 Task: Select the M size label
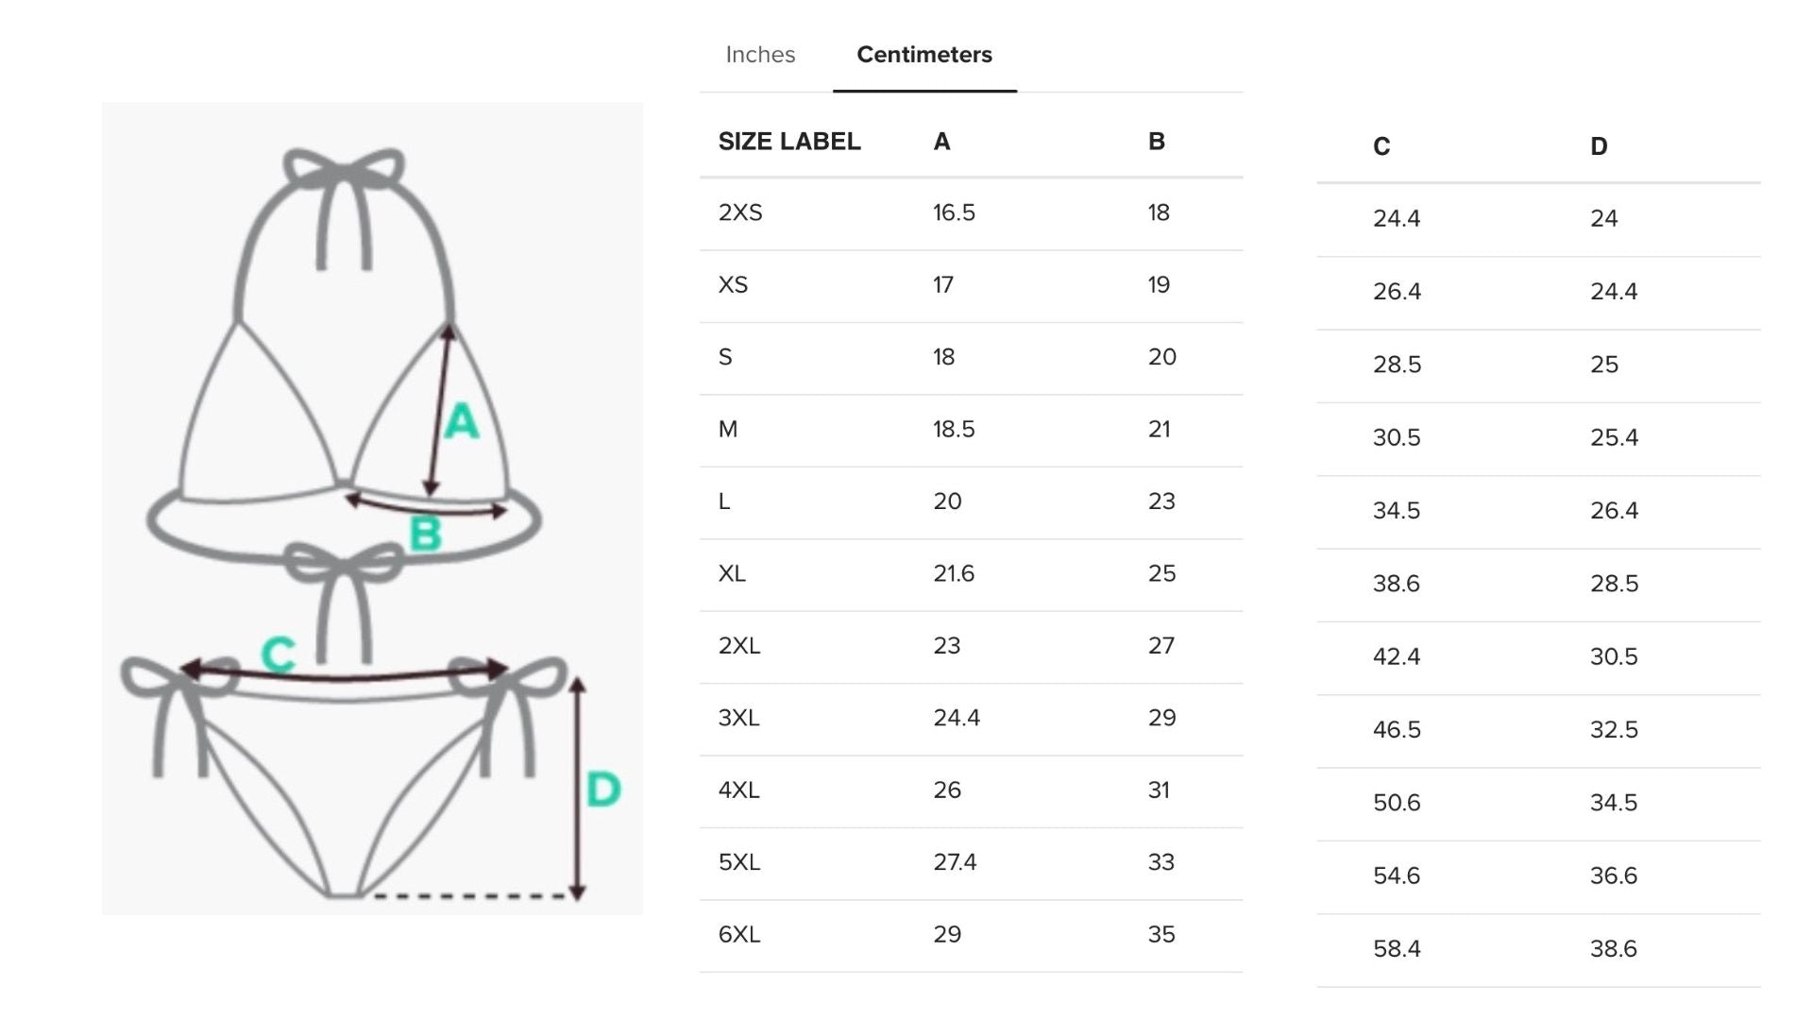point(727,430)
